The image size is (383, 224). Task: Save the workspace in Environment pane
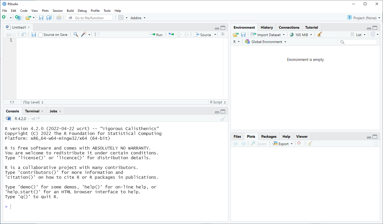click(x=243, y=35)
